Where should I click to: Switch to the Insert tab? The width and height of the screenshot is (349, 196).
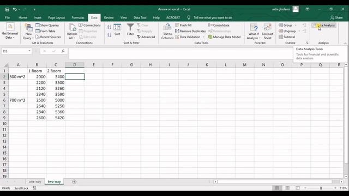tap(38, 17)
